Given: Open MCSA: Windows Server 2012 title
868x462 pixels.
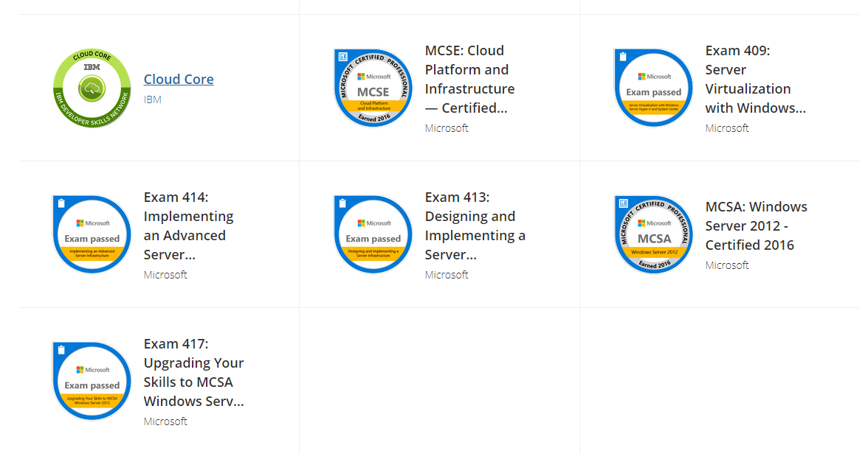Looking at the screenshot, I should pos(756,225).
